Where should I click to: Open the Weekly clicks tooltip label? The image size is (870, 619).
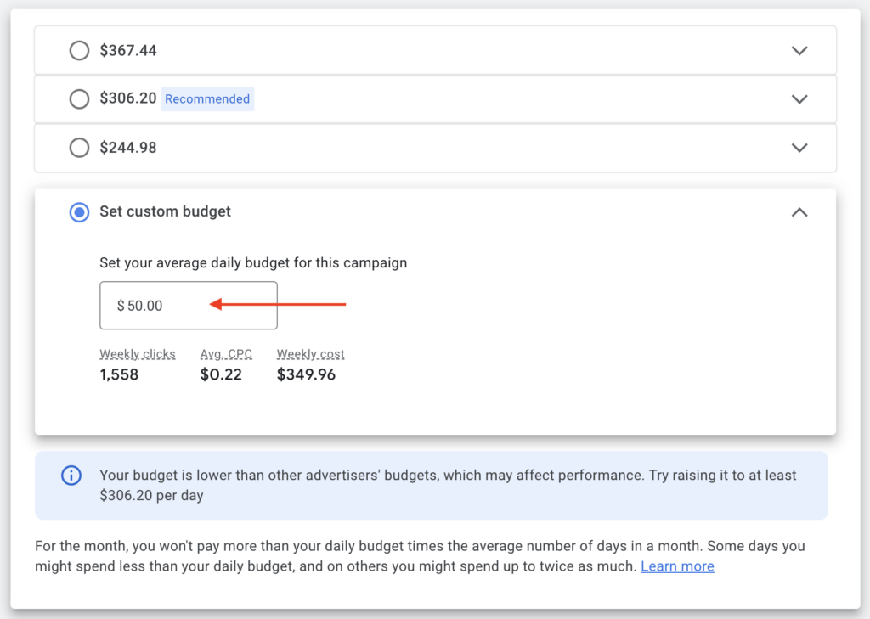click(x=138, y=354)
